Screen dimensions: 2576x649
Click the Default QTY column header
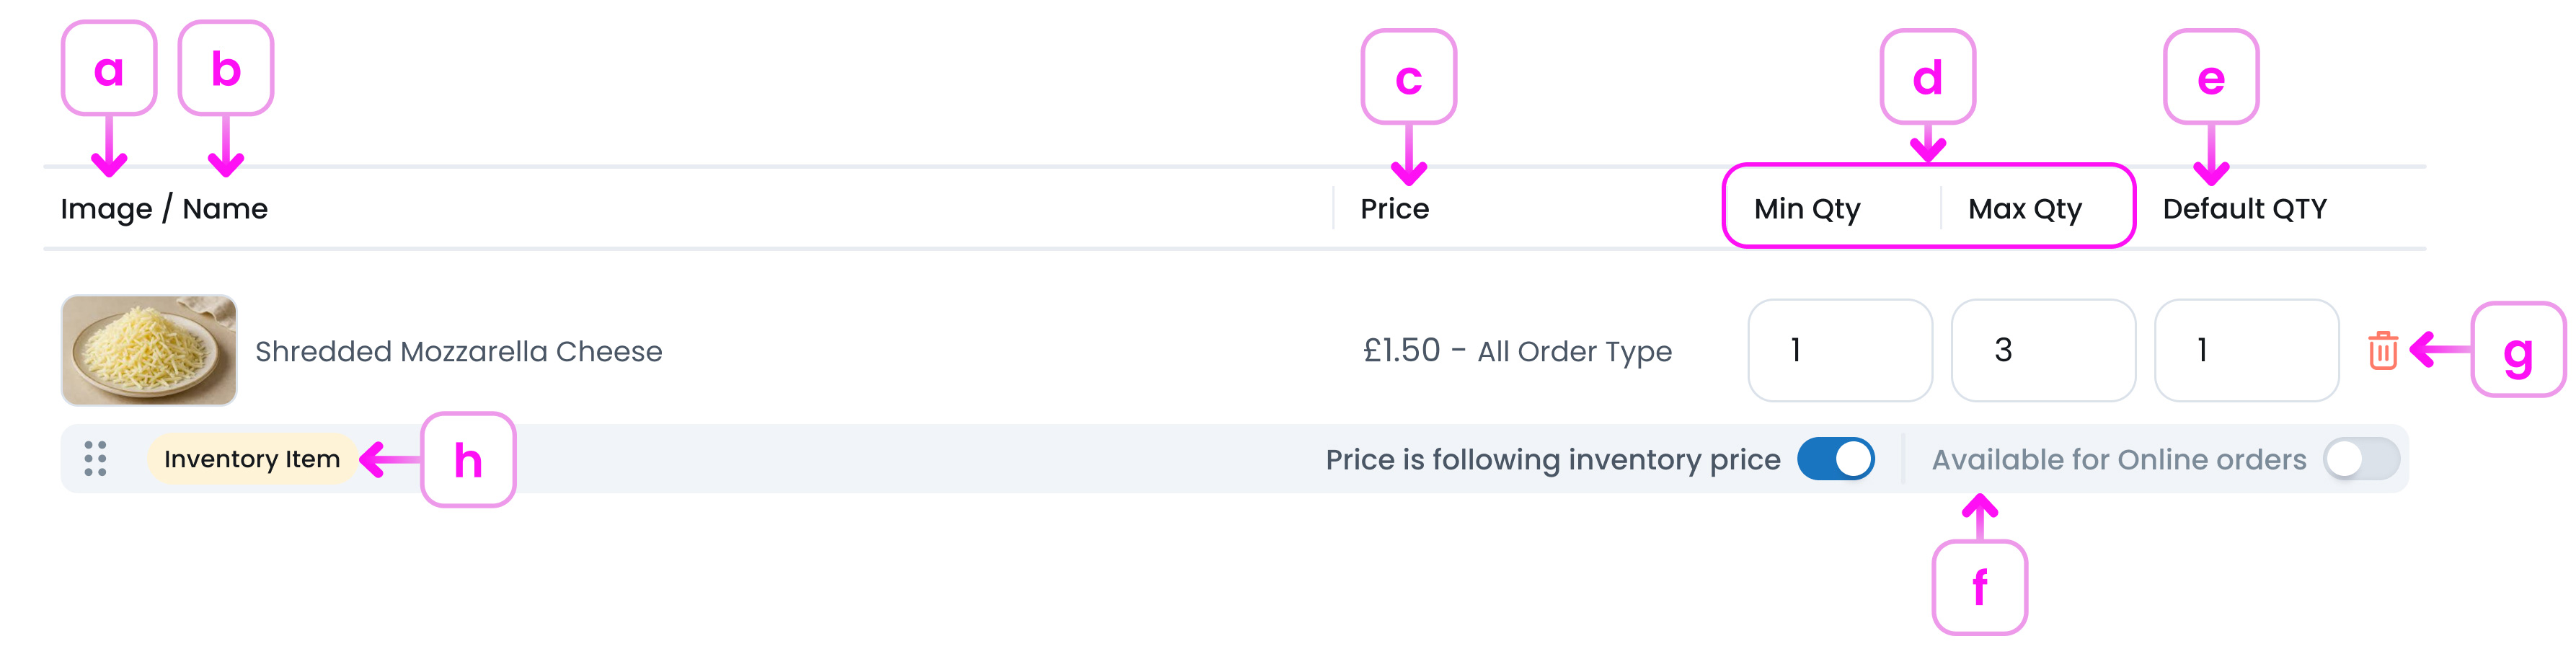2244,209
